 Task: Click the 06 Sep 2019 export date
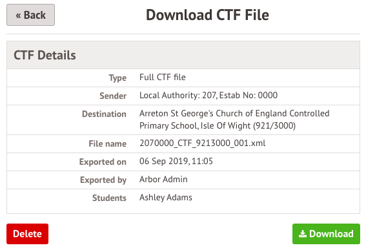(176, 161)
